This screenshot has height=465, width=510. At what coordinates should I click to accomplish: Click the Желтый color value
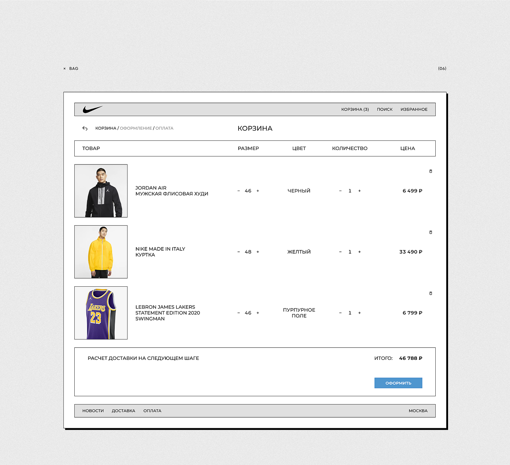coord(299,252)
